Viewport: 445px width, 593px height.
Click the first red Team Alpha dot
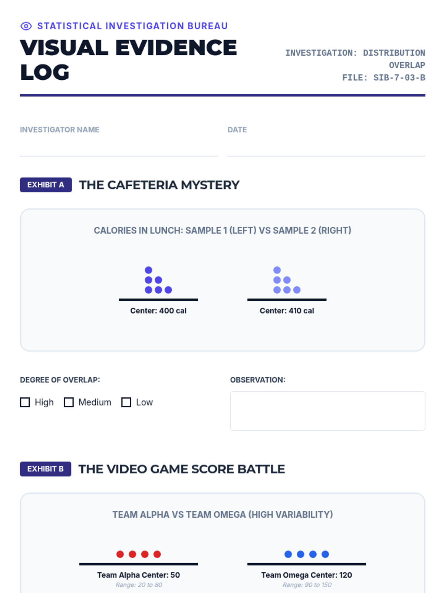(x=120, y=554)
